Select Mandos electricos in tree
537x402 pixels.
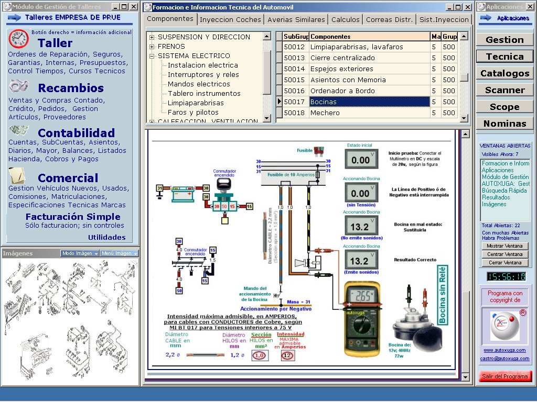coord(199,84)
